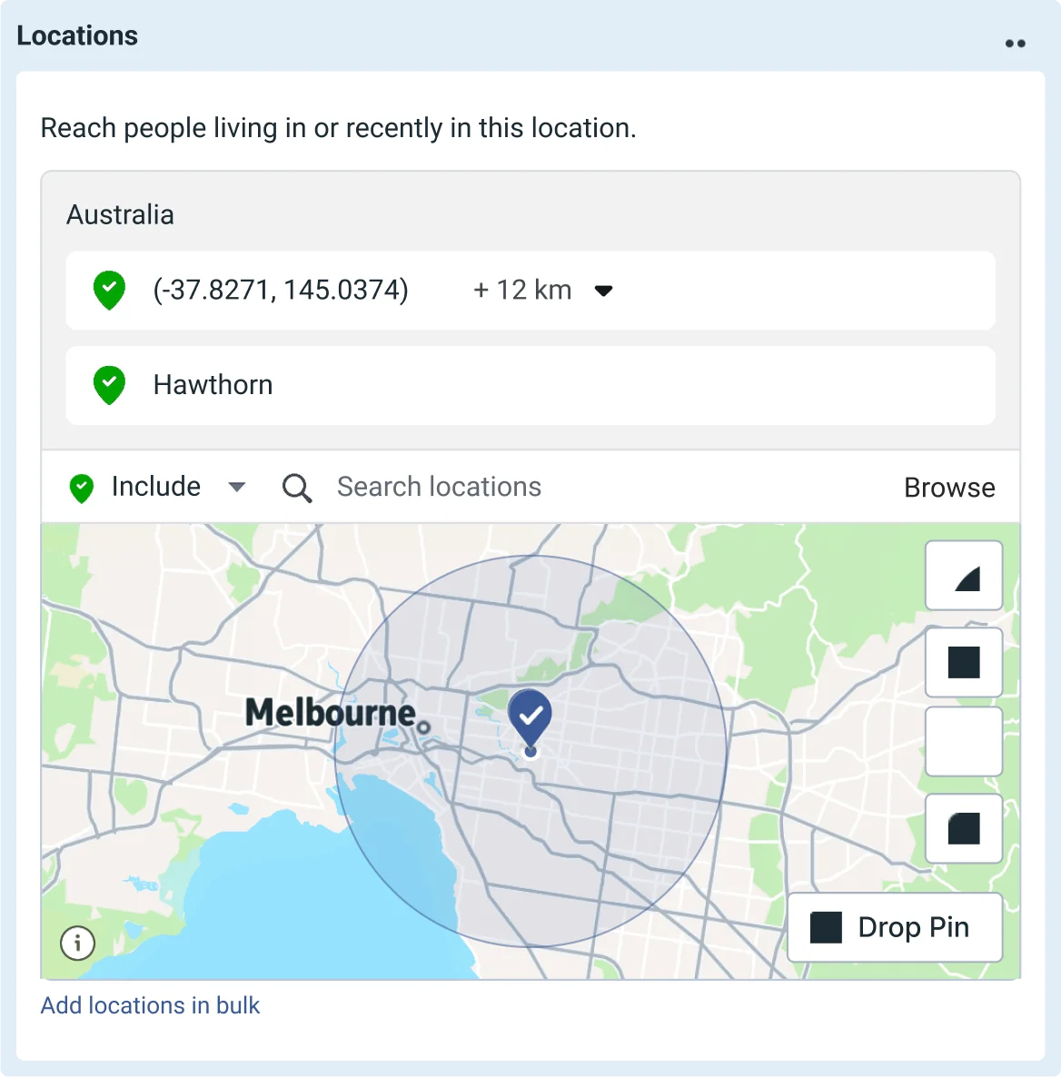This screenshot has height=1077, width=1061.
Task: Open the Include dropdown arrow
Action: click(x=237, y=487)
